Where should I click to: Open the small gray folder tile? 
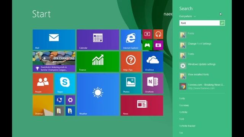point(59,111)
